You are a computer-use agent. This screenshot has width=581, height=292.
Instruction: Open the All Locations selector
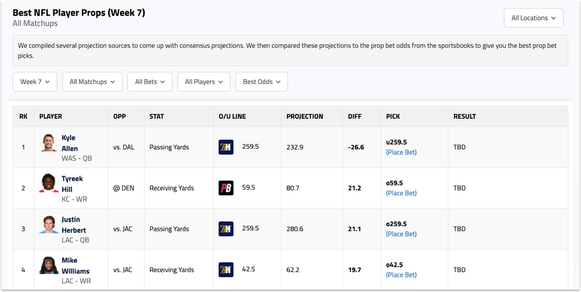coord(534,18)
